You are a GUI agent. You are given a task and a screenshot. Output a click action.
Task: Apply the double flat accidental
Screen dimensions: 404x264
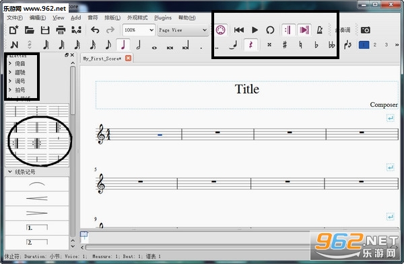coord(331,45)
